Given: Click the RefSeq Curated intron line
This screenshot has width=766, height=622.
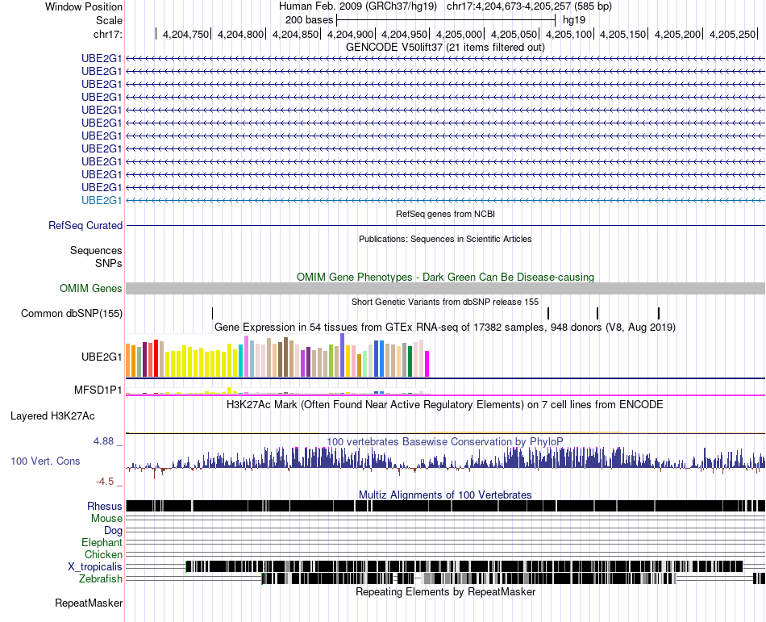Looking at the screenshot, I should [x=445, y=226].
